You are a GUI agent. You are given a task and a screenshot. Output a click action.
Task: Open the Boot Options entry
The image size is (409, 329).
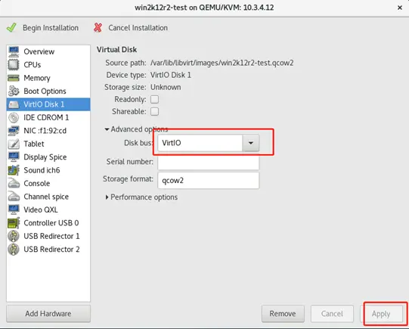[48, 91]
